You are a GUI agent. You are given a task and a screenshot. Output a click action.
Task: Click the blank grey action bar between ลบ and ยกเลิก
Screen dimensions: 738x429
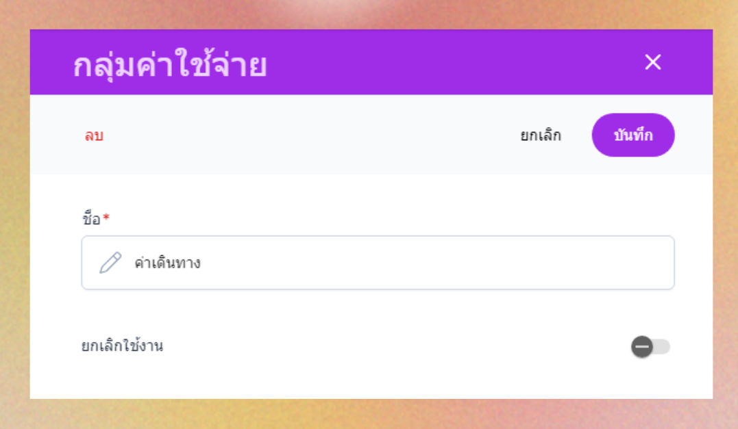(x=308, y=135)
